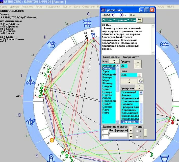Click the Aquarius zodiac sign glyph
This screenshot has width=179, height=162.
coord(164,44)
